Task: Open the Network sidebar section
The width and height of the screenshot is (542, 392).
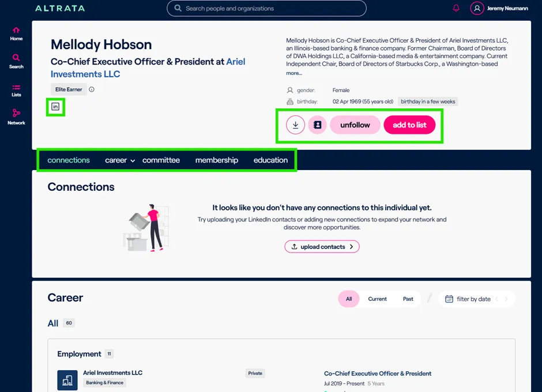Action: [16, 117]
